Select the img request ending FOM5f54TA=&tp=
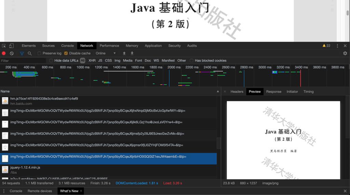350x195 pixels. click(108, 147)
